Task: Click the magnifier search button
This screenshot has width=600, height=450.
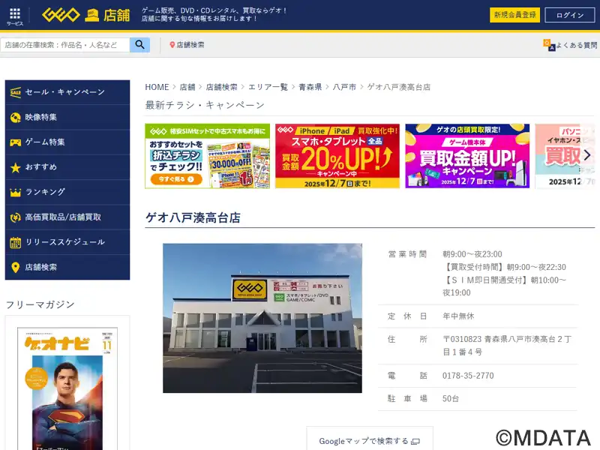Action: coord(139,45)
